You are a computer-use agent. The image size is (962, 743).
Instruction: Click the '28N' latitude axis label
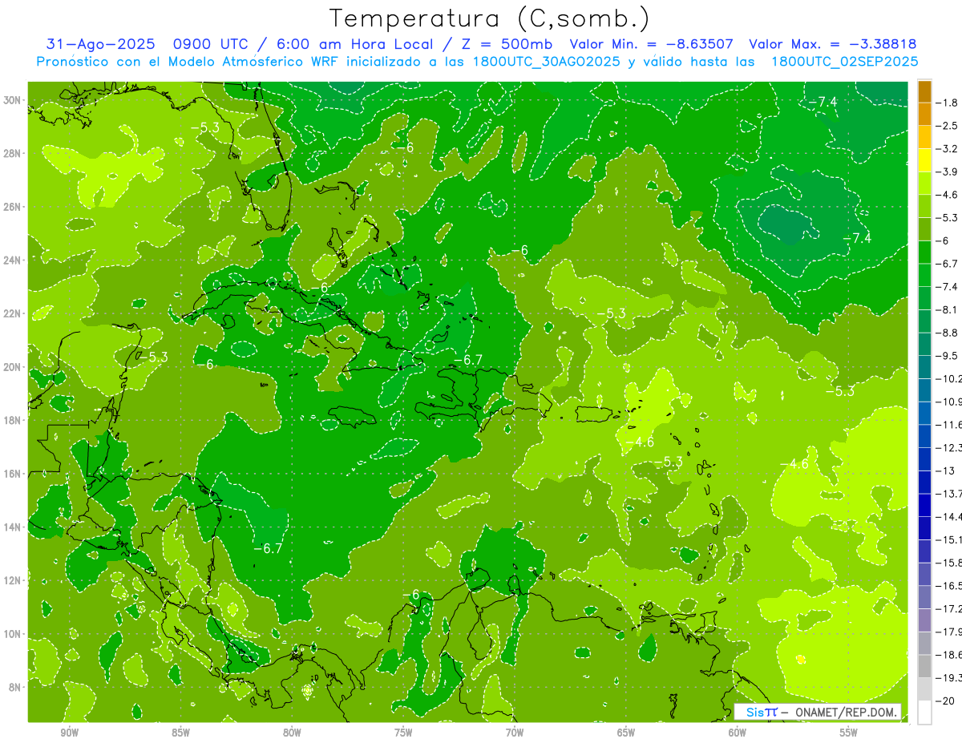(x=13, y=153)
